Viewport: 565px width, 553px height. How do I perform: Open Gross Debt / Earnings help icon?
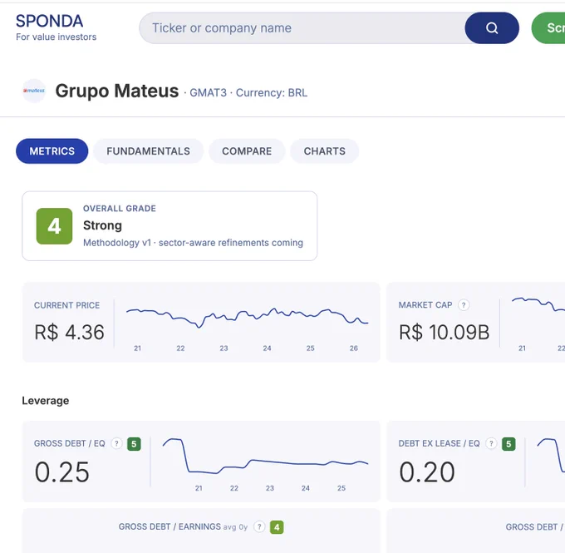[x=259, y=526]
